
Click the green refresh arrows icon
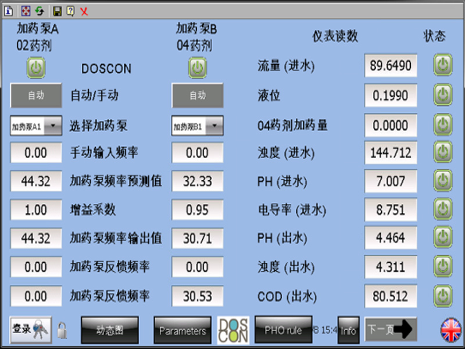pos(40,10)
